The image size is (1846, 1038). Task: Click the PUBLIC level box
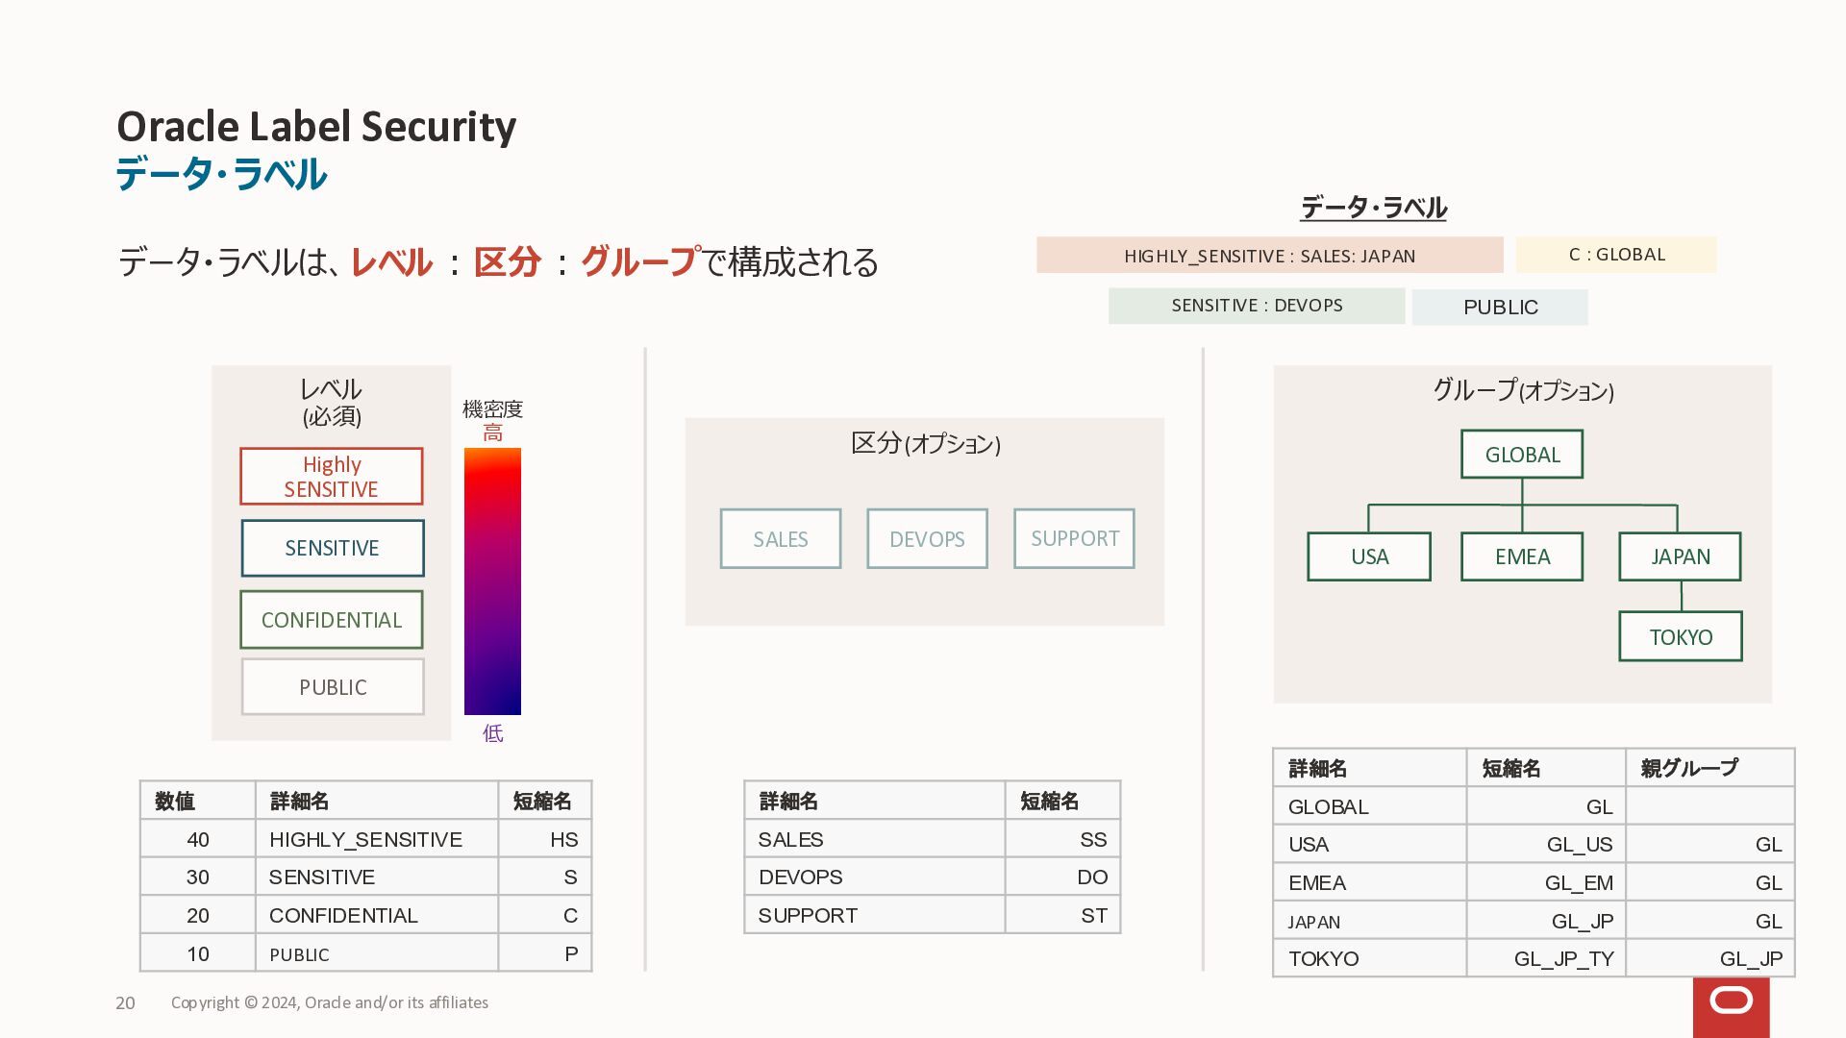click(x=333, y=687)
